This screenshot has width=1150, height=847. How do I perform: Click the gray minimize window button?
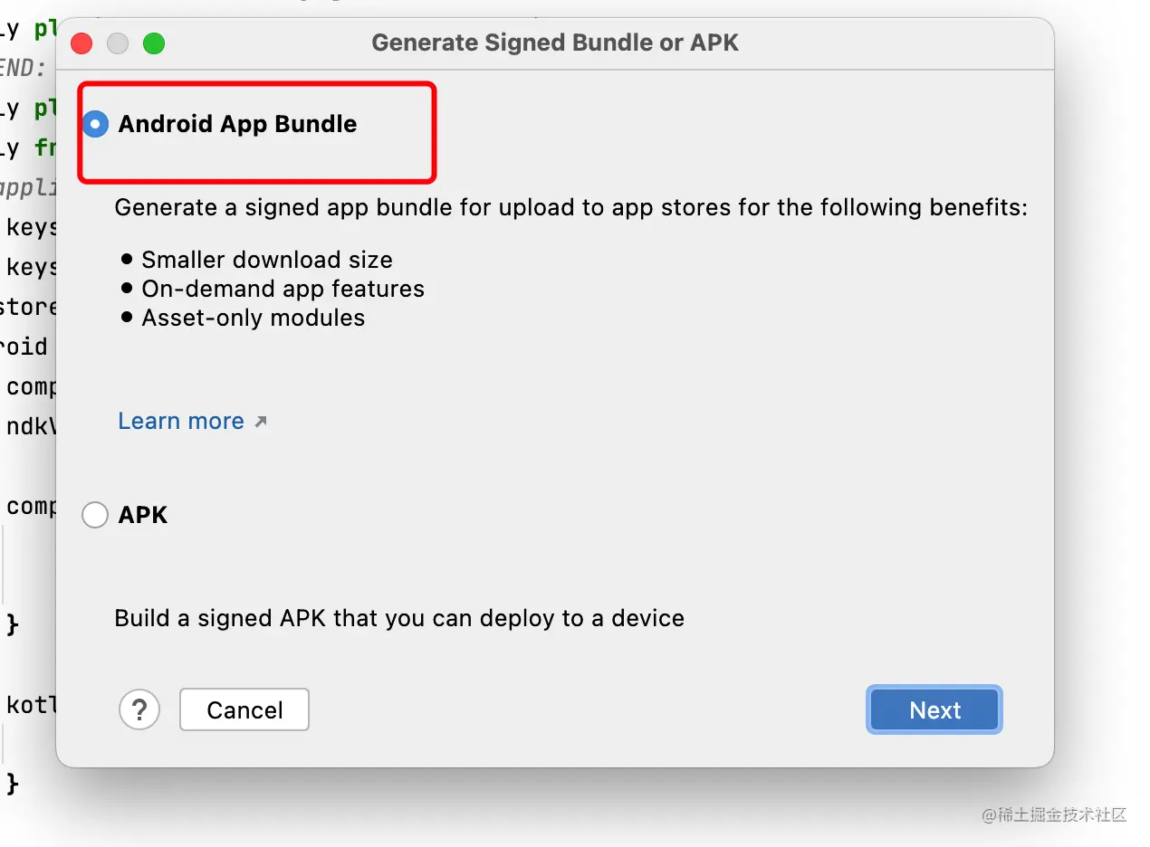tap(118, 43)
